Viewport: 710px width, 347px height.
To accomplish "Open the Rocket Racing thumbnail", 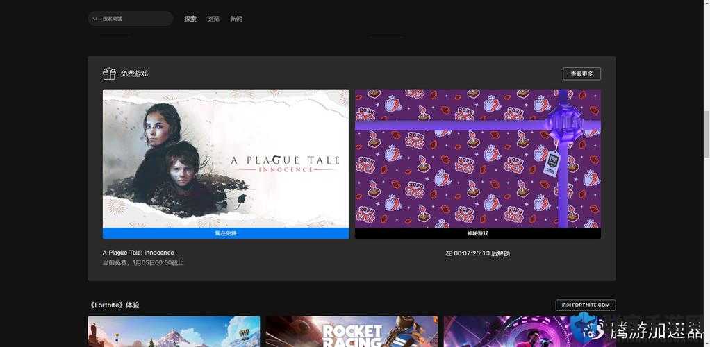I will (352, 332).
